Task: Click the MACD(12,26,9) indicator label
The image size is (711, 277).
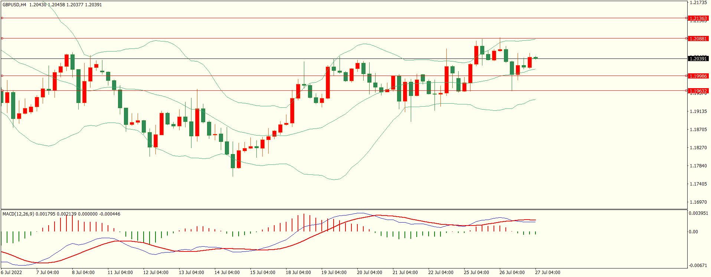Action: tap(18, 214)
